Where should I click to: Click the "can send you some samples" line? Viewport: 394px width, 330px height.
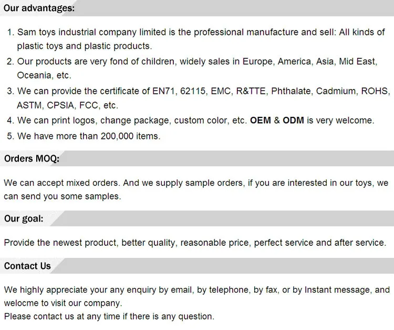pyautogui.click(x=62, y=196)
